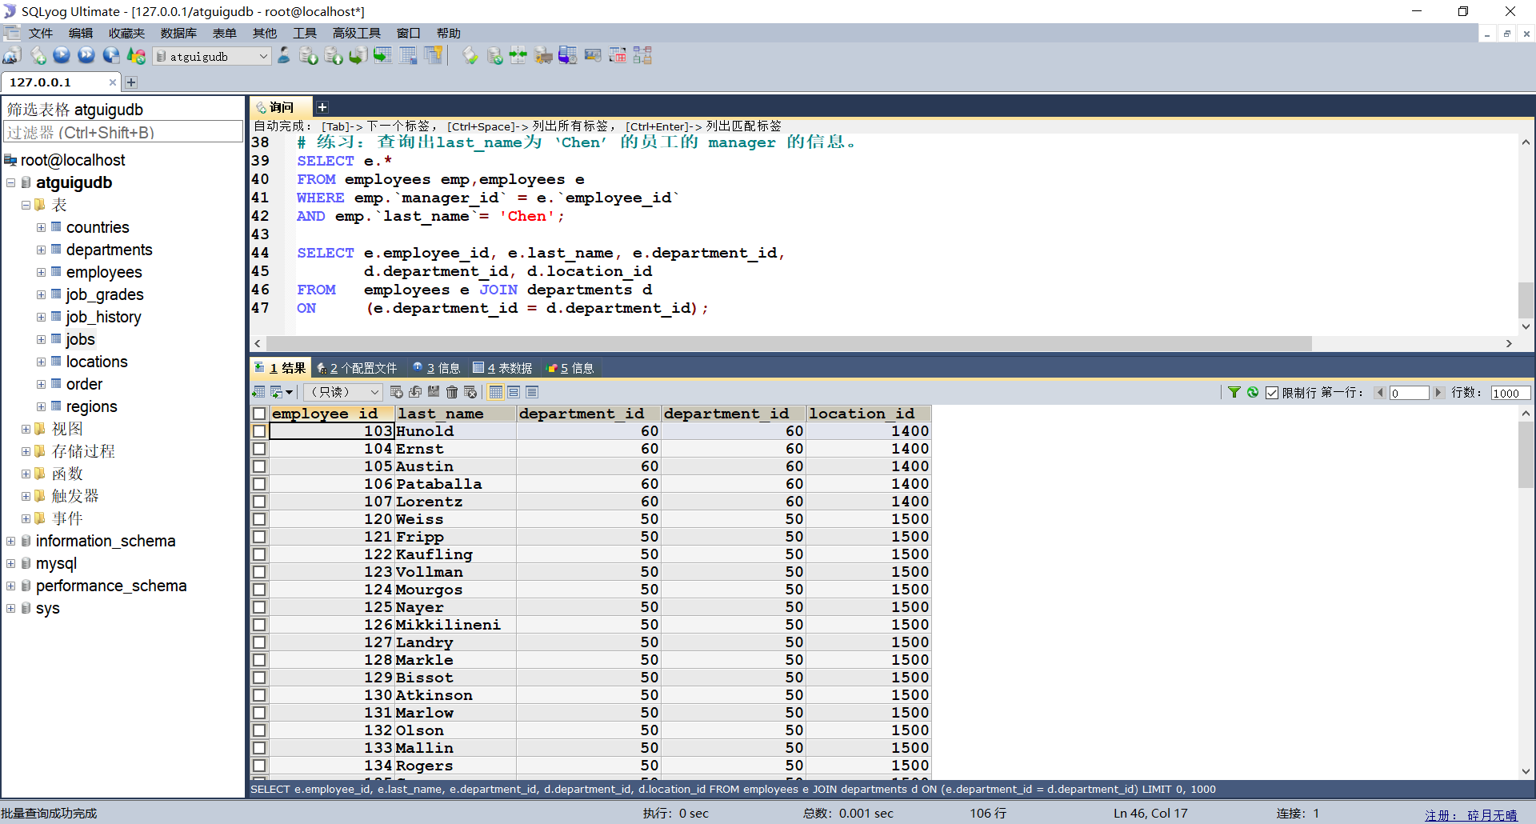Check the row checkbox for Pataballa

[259, 484]
